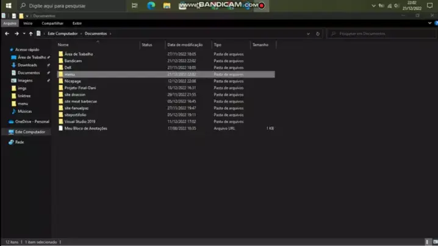
Task: Go back with the back arrow
Action: coord(7,33)
